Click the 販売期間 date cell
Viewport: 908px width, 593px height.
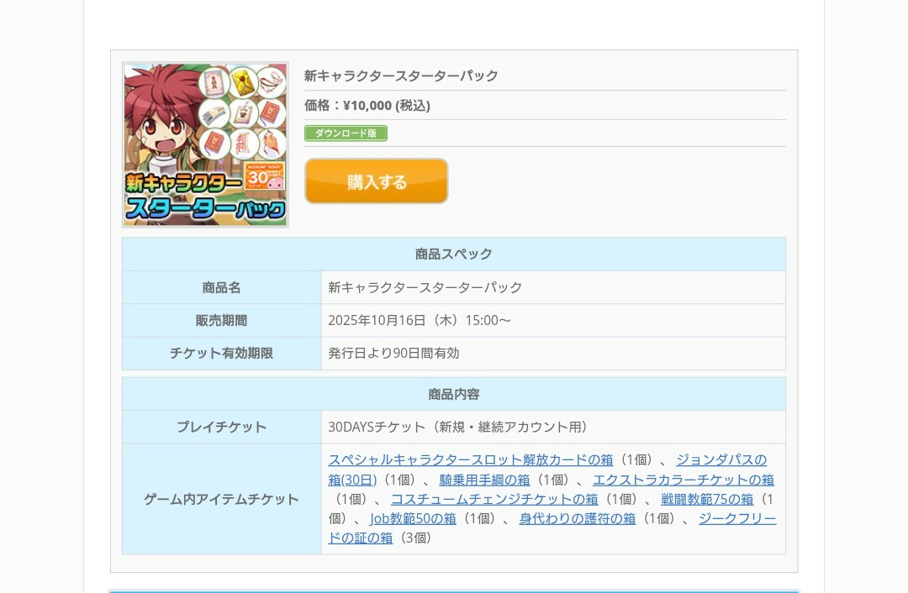pyautogui.click(x=553, y=321)
